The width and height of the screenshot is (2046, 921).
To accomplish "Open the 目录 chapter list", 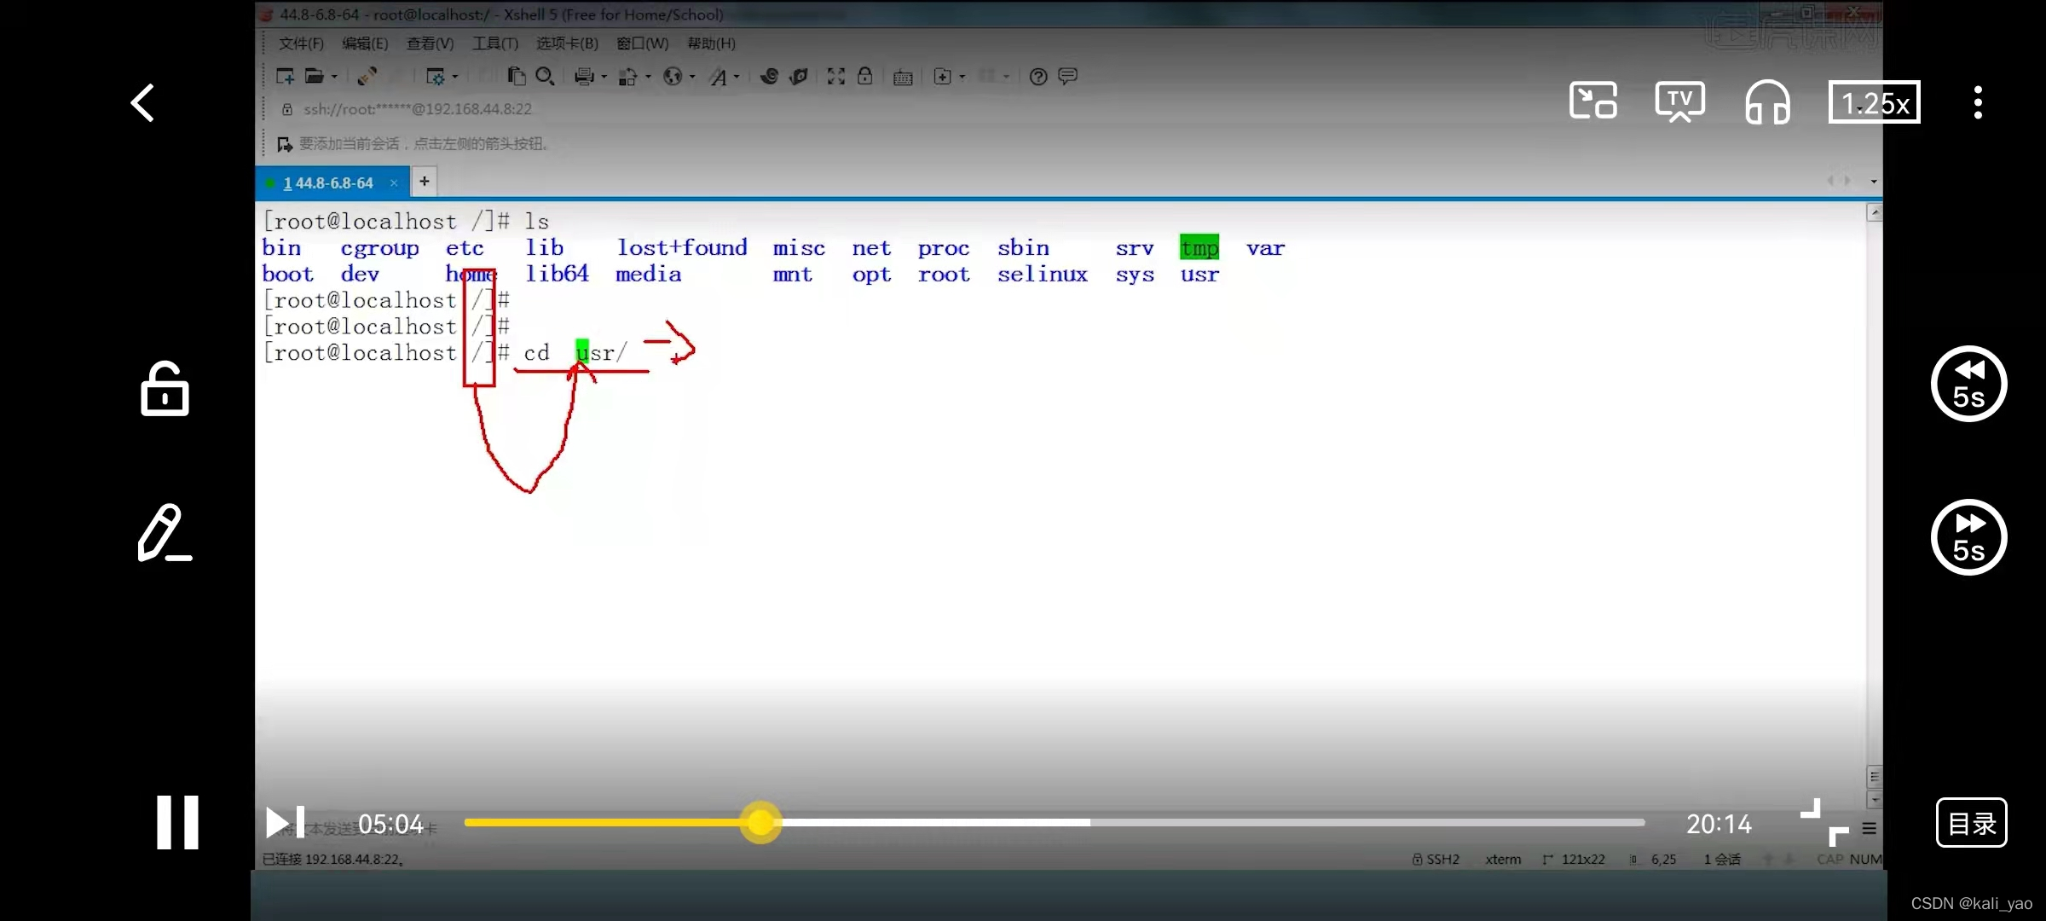I will 1971,823.
